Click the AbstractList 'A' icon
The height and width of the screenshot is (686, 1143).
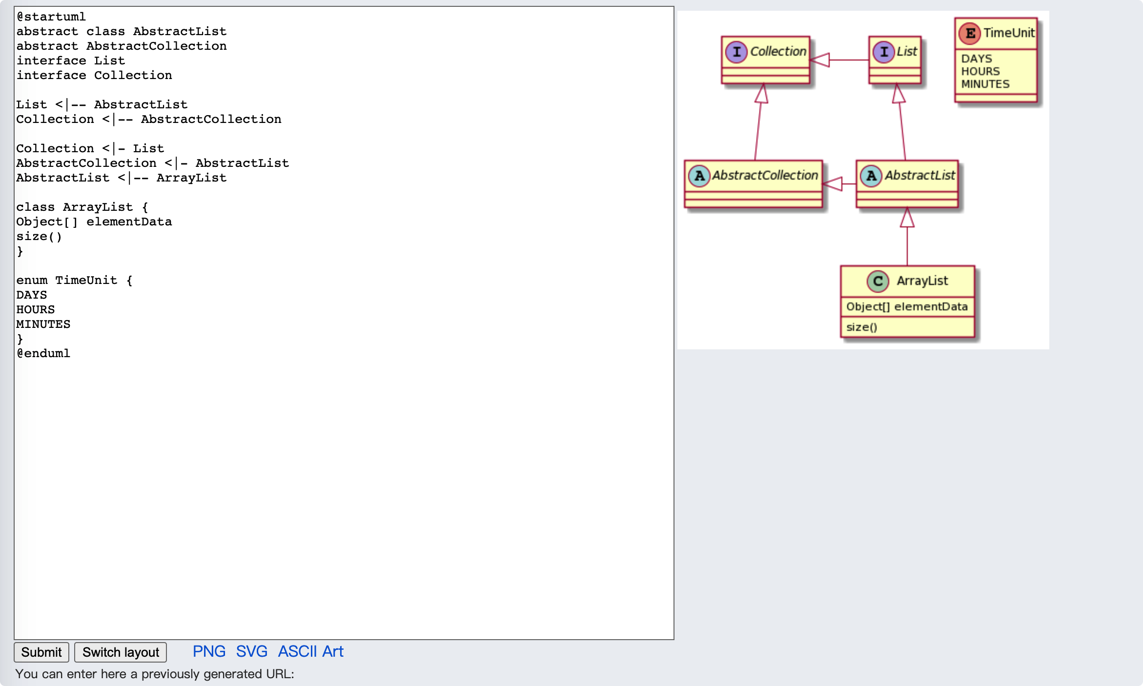point(871,176)
